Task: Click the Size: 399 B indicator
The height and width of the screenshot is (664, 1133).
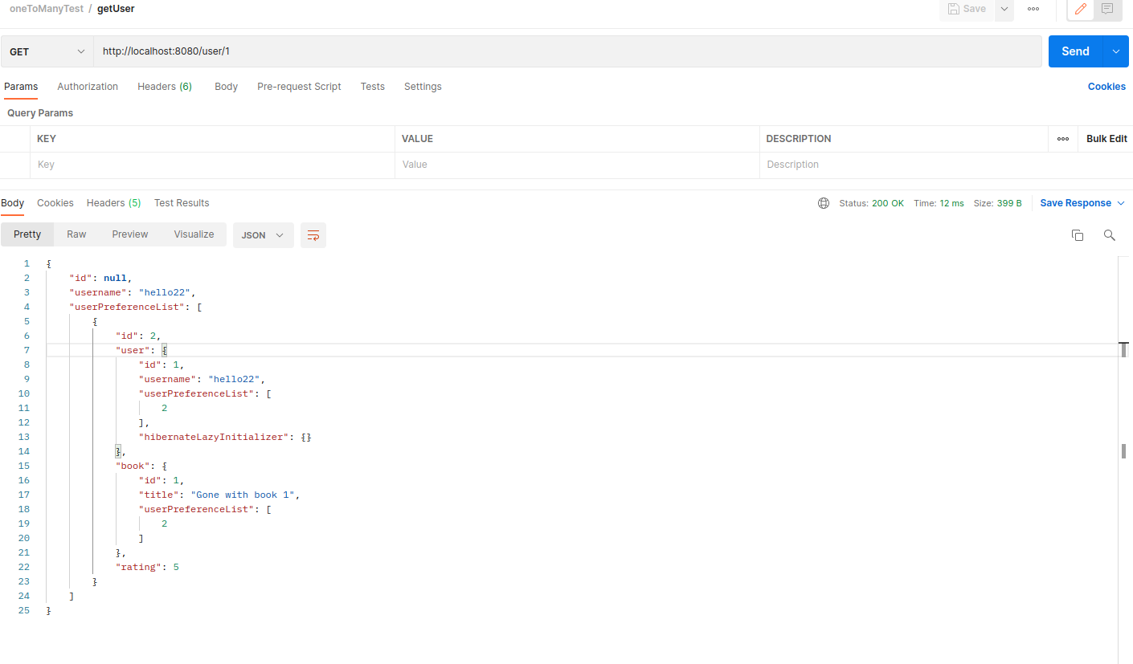Action: pyautogui.click(x=997, y=203)
